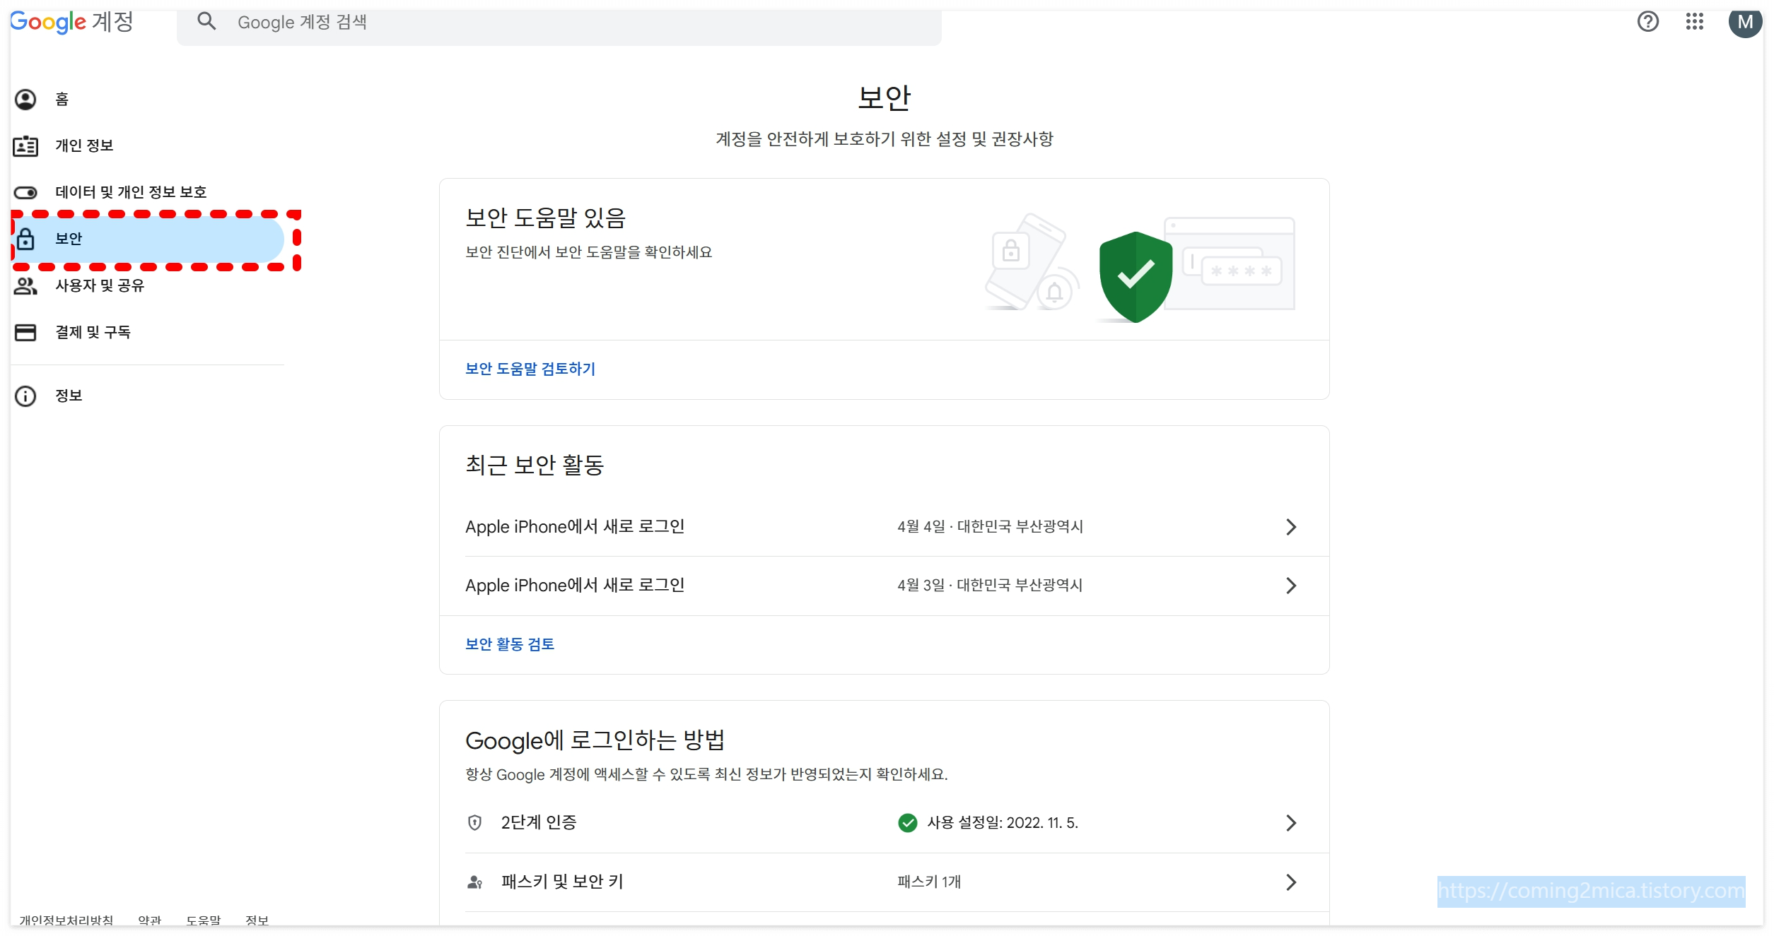The width and height of the screenshot is (1774, 936).
Task: Open the 패스키 및 보안 키 row chevron
Action: [1290, 882]
